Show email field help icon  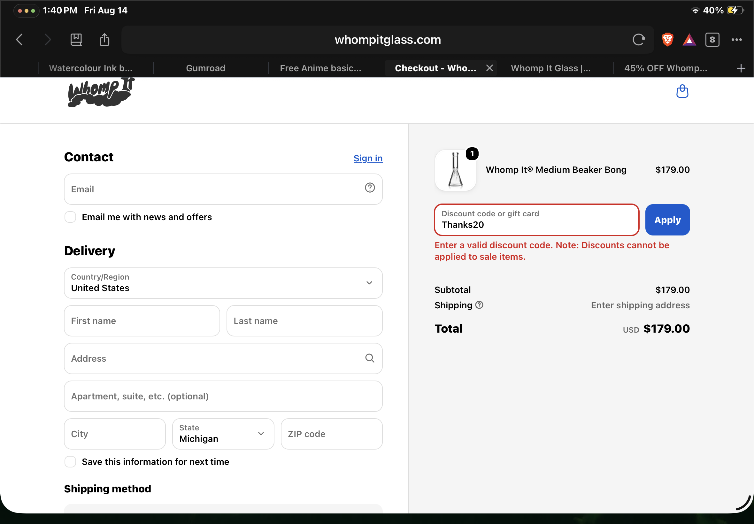pyautogui.click(x=370, y=188)
